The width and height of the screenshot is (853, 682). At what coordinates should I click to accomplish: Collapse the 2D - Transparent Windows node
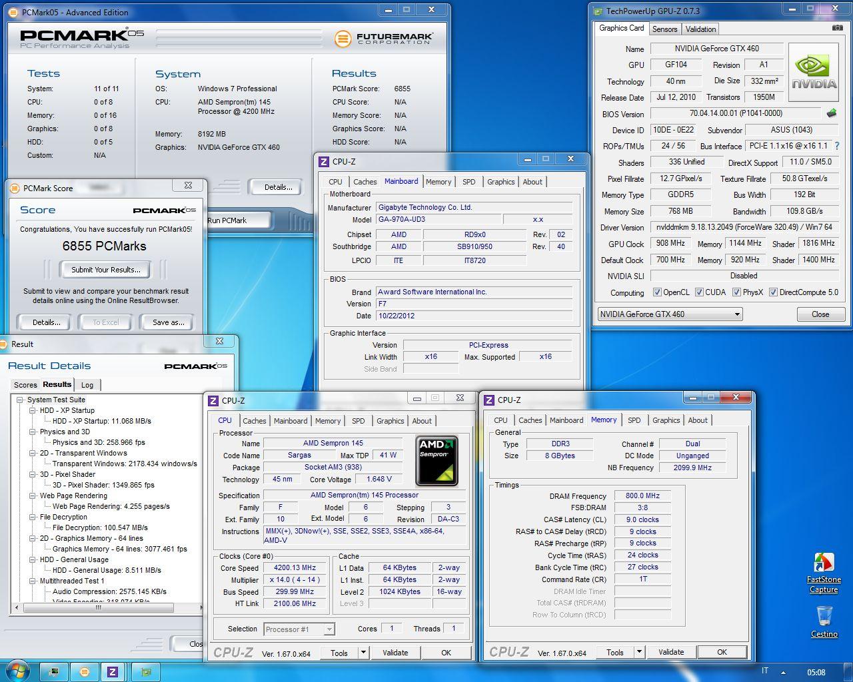pos(32,454)
